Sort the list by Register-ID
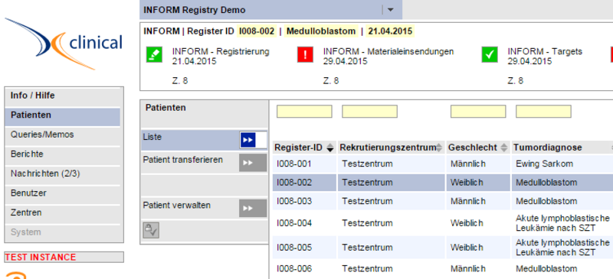This screenshot has width=613, height=279. tap(330, 148)
